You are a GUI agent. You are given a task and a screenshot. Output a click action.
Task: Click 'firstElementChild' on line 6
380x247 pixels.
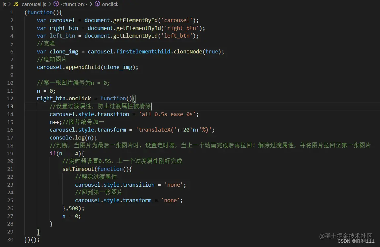click(x=143, y=51)
